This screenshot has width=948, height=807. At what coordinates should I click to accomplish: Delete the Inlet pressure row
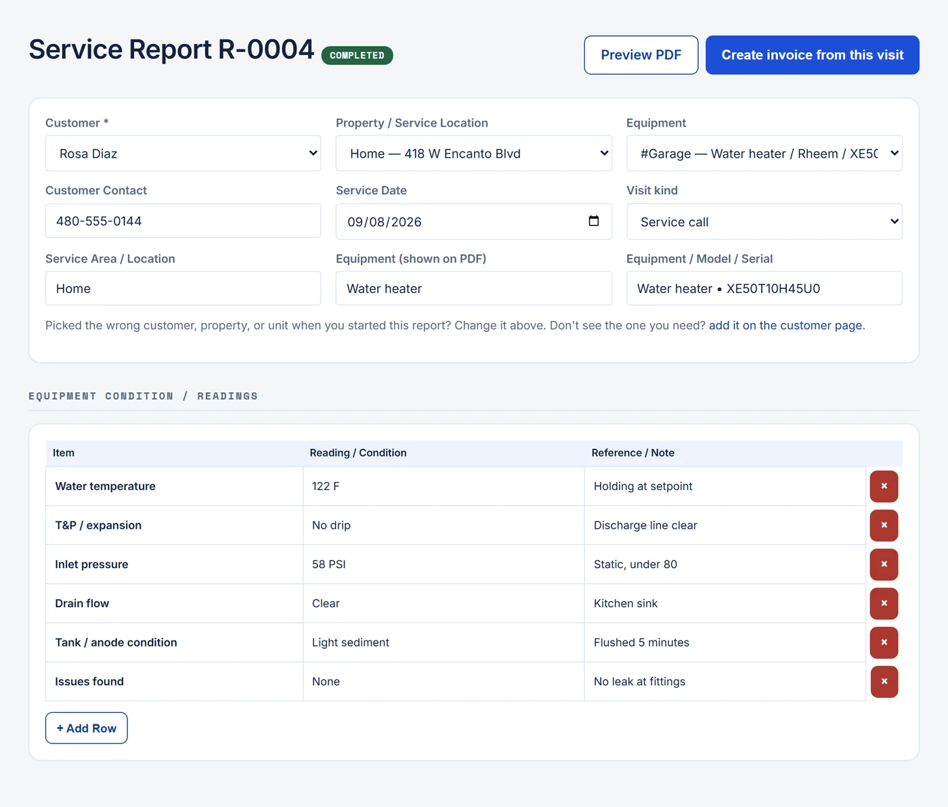pyautogui.click(x=884, y=565)
